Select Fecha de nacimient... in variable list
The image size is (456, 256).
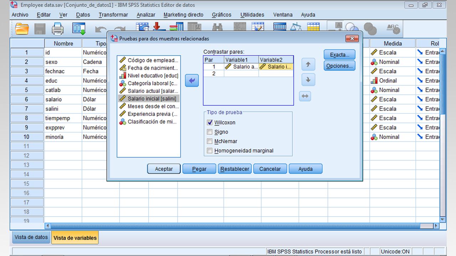pyautogui.click(x=149, y=68)
